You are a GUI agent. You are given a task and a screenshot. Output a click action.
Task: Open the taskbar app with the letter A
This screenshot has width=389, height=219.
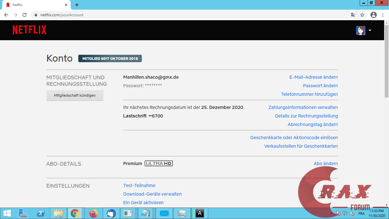200,213
